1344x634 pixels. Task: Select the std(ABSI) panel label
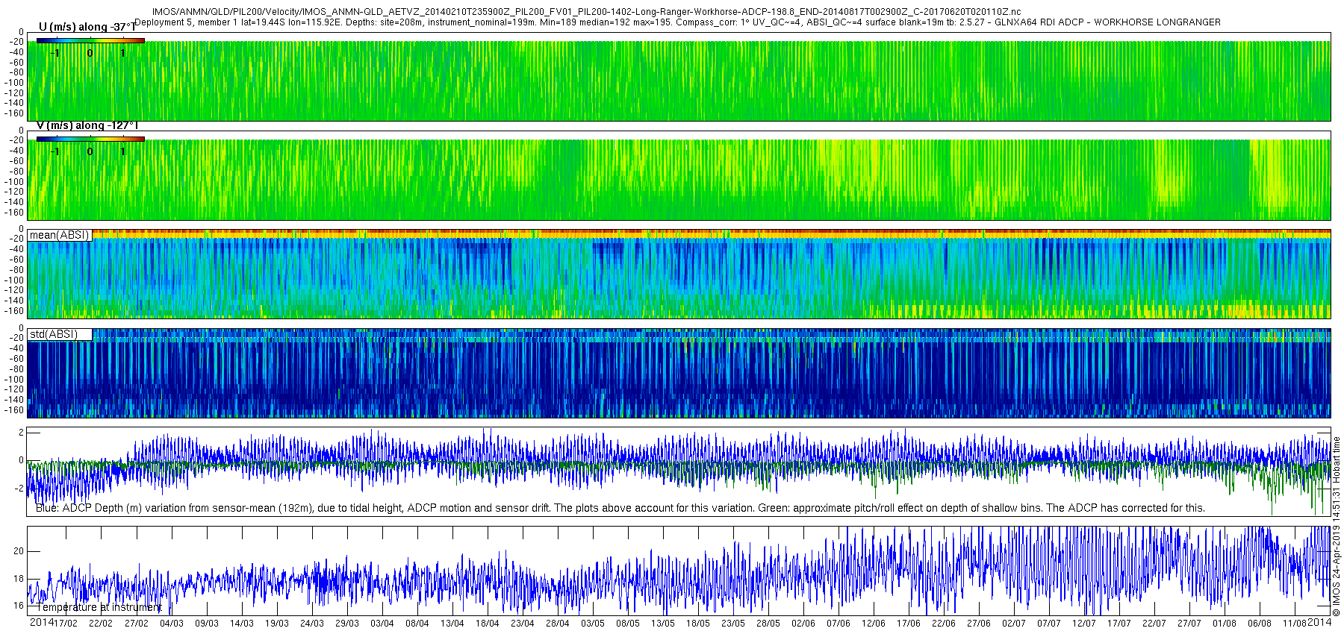53,334
